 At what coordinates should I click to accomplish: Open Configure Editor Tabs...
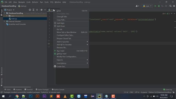tap(71, 35)
